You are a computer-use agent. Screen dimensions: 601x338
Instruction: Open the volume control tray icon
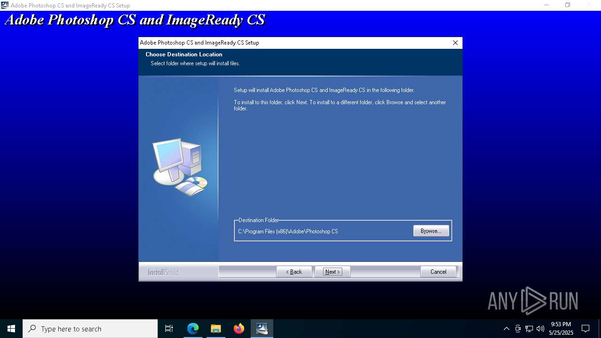pos(540,329)
